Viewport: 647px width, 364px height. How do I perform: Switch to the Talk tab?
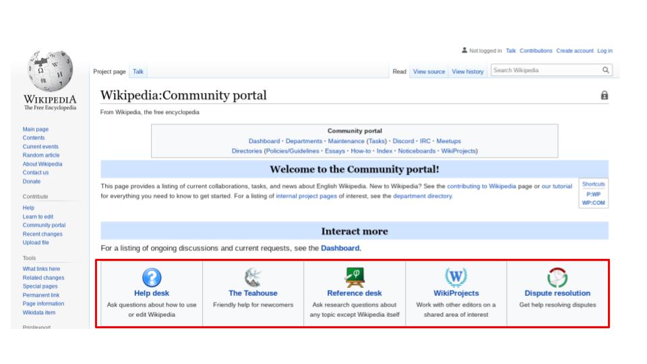click(137, 71)
